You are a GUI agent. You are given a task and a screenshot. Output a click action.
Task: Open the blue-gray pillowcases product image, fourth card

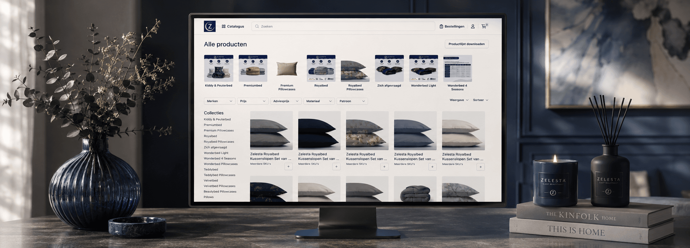pos(415,131)
